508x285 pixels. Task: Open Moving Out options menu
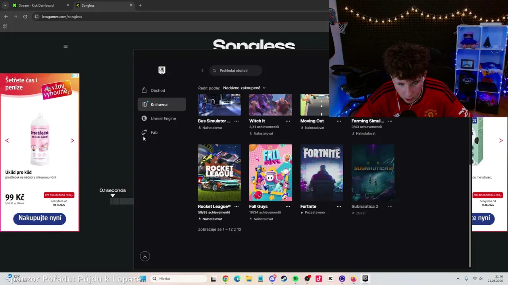(x=339, y=121)
